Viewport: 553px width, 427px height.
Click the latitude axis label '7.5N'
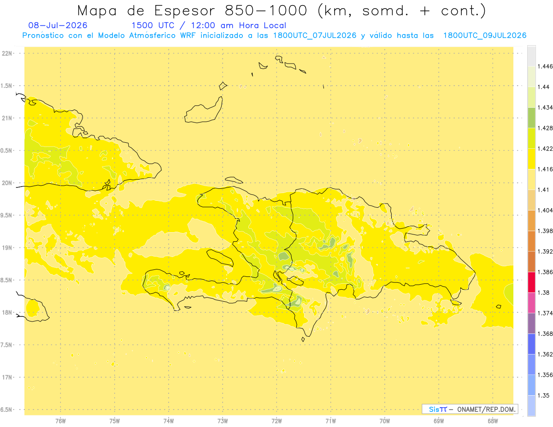[x=6, y=345]
